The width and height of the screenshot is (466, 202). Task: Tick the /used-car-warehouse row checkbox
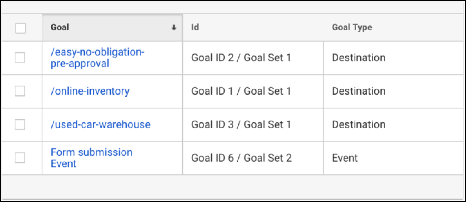click(20, 125)
